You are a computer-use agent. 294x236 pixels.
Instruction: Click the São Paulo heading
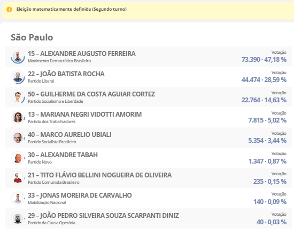32,37
